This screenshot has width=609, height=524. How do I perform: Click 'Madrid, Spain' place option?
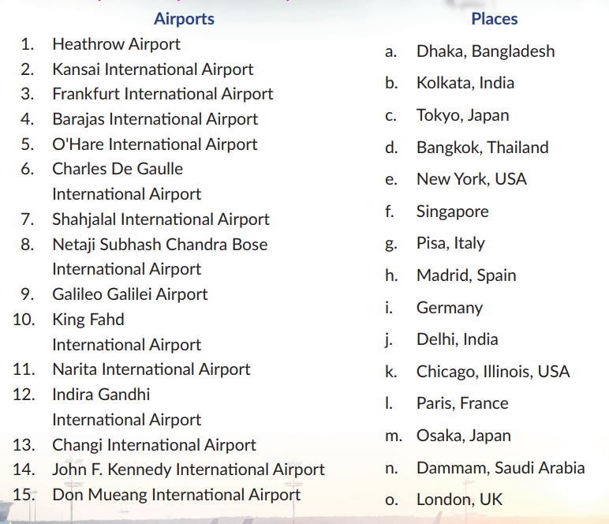466,275
